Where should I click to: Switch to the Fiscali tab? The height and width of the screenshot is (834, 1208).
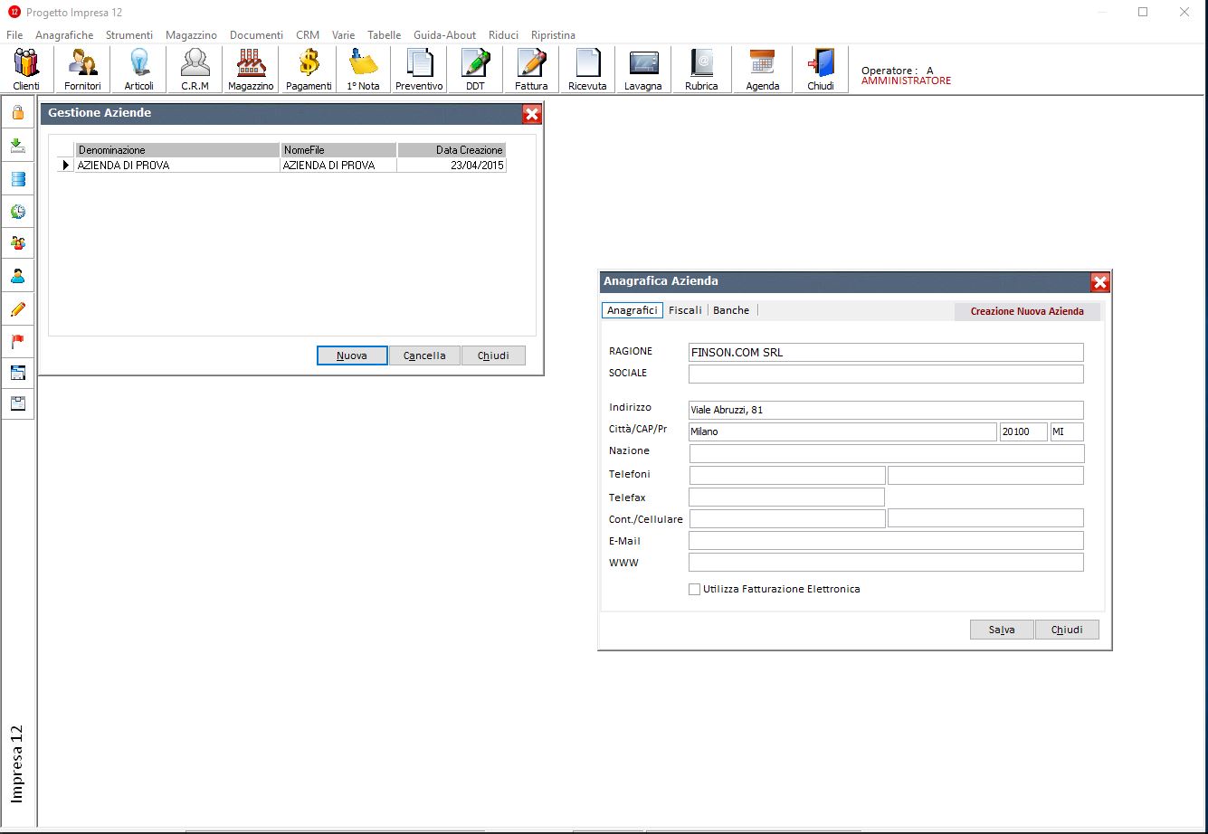click(x=685, y=310)
